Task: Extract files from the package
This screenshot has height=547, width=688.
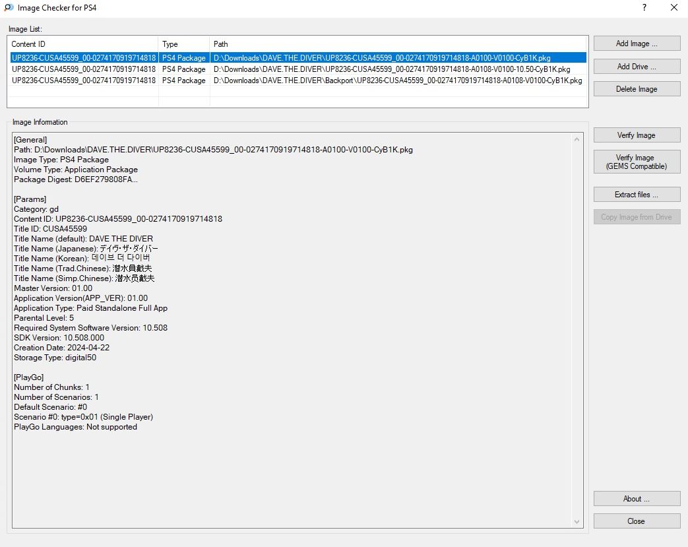Action: tap(637, 195)
